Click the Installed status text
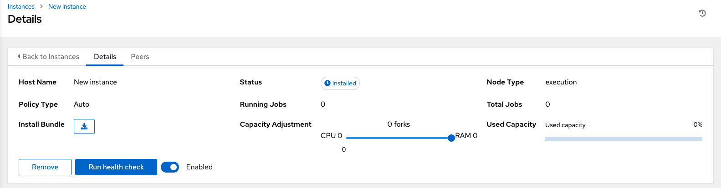The width and height of the screenshot is (721, 188). coord(344,84)
